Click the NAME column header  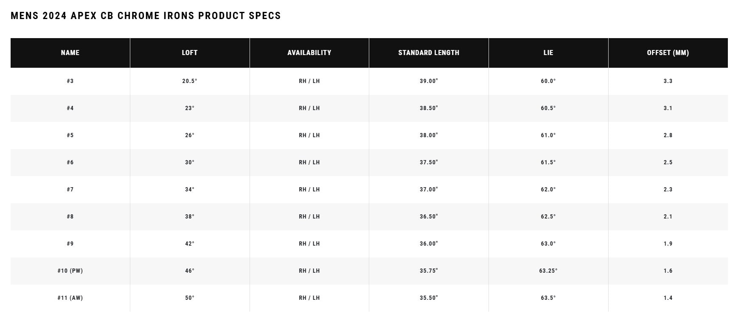pos(70,53)
